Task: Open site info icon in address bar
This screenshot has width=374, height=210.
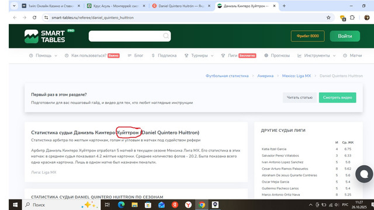Action: [x=46, y=17]
